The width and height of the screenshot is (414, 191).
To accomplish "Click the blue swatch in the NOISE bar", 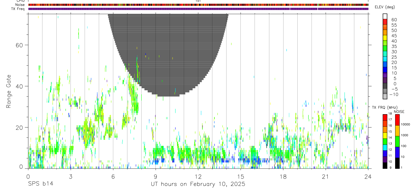I will coord(397,152).
